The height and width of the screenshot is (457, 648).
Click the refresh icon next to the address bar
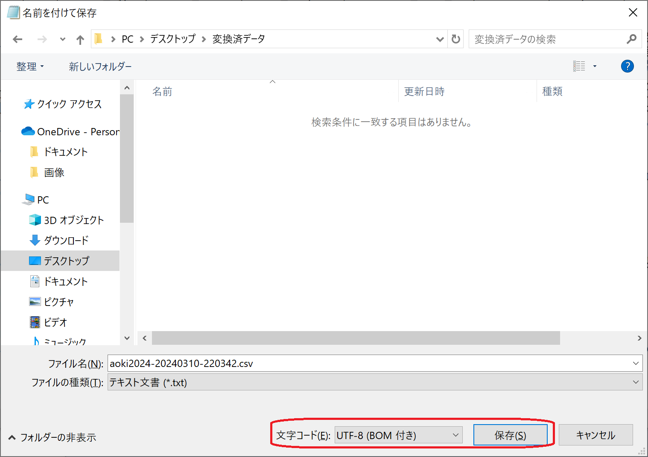(455, 39)
